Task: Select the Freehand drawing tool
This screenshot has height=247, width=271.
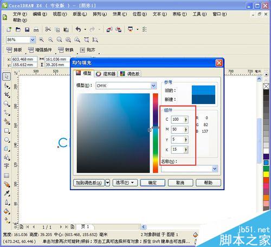Action: pyautogui.click(x=7, y=113)
